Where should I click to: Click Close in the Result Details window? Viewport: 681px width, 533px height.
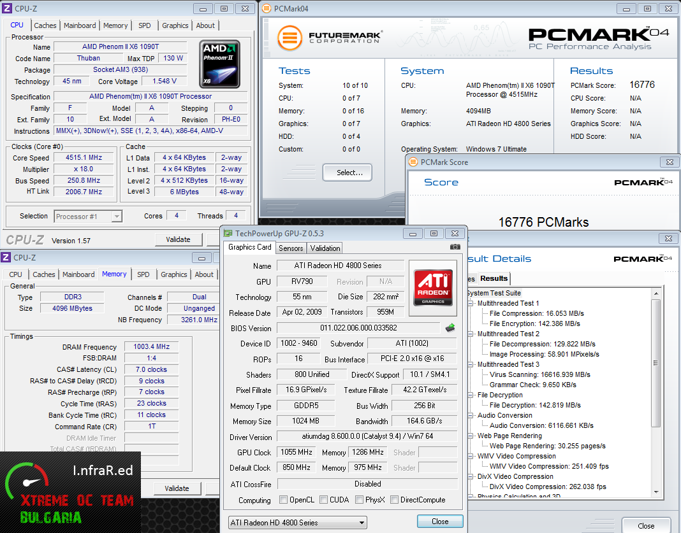[646, 525]
